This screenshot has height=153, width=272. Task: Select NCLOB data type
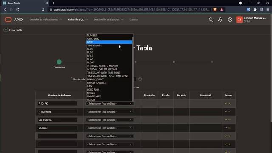point(109,100)
